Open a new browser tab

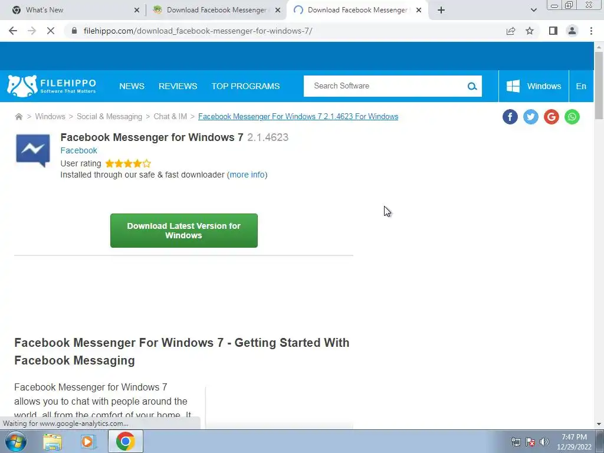(x=441, y=10)
